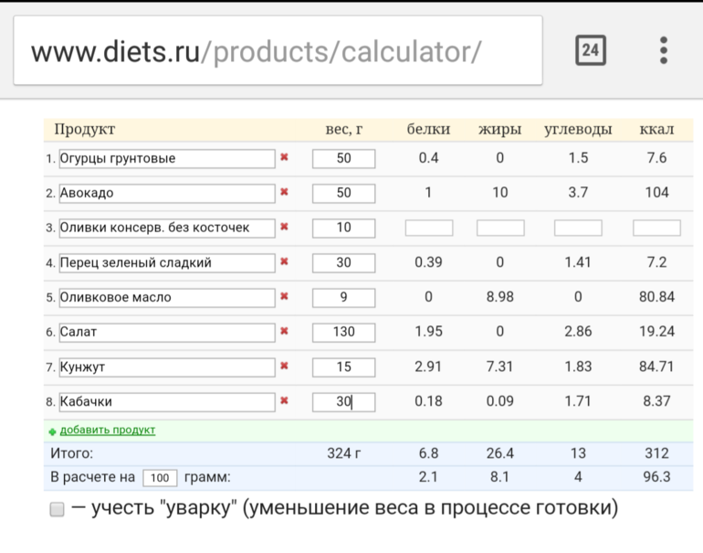Delete the Кабачки product row
This screenshot has height=553, width=703.
click(284, 401)
